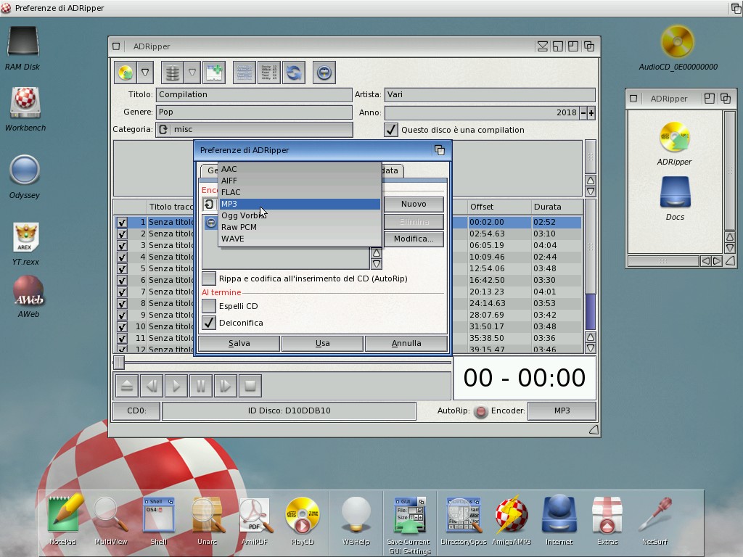Choose WAVE in the encoder popup list
This screenshot has width=743, height=557.
(232, 239)
